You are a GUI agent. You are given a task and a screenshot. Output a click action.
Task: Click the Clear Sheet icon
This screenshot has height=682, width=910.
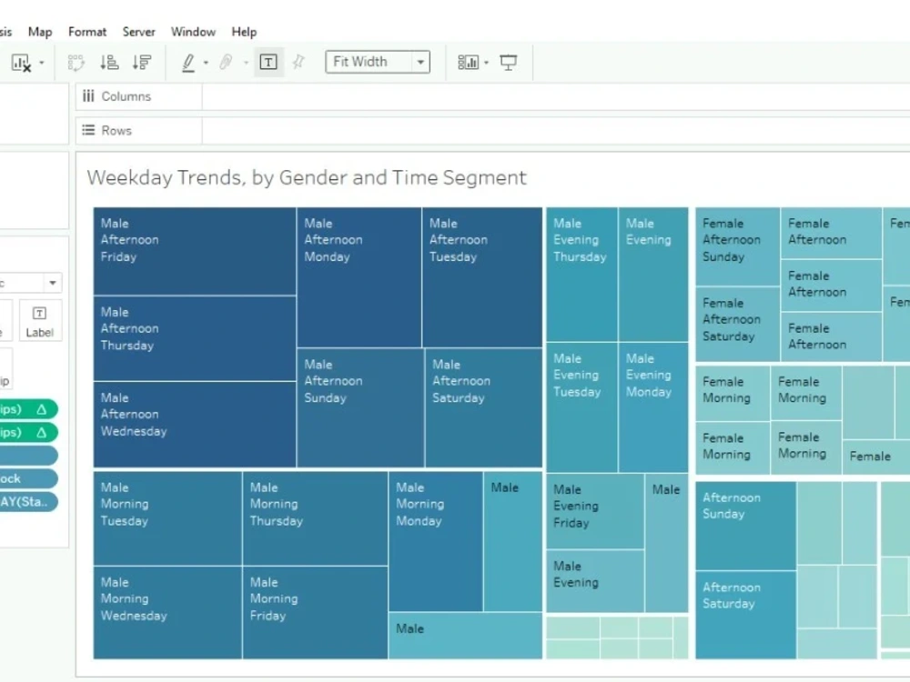click(20, 62)
